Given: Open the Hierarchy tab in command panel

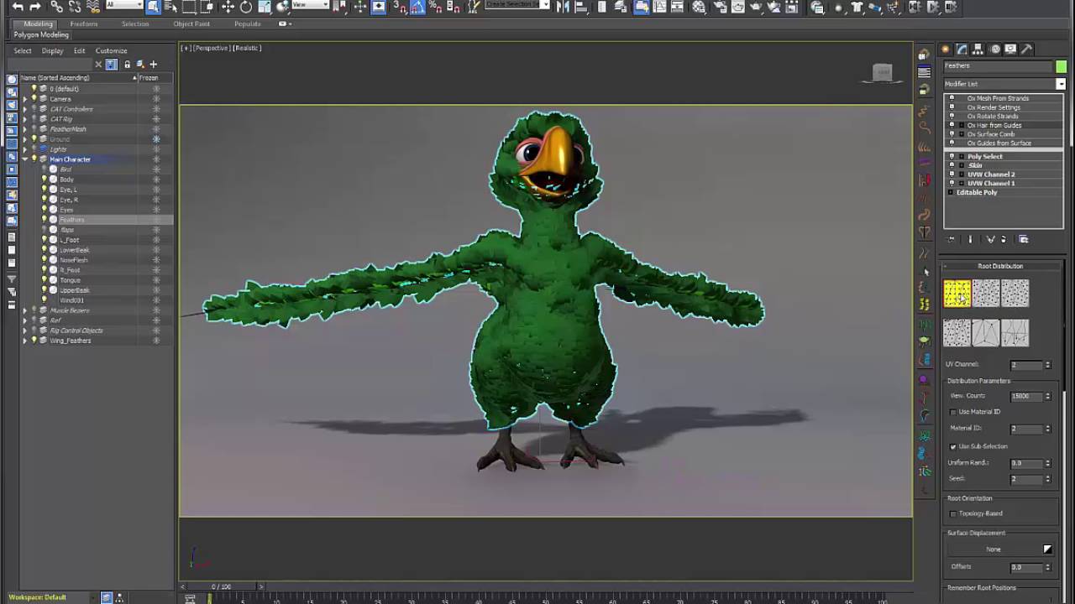Looking at the screenshot, I should (x=978, y=49).
